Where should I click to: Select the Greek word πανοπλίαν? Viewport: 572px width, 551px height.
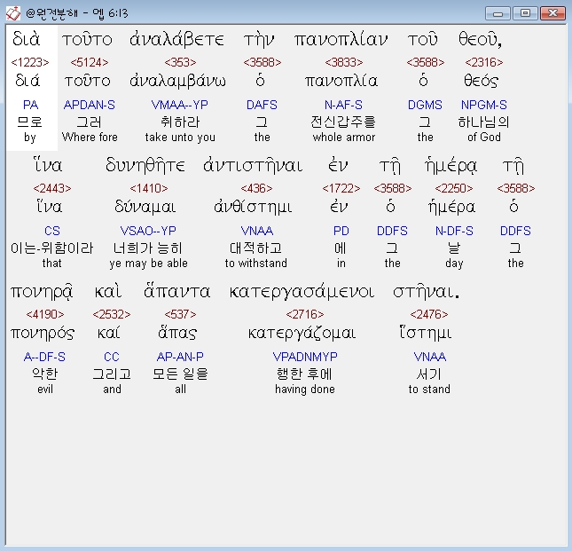point(341,39)
